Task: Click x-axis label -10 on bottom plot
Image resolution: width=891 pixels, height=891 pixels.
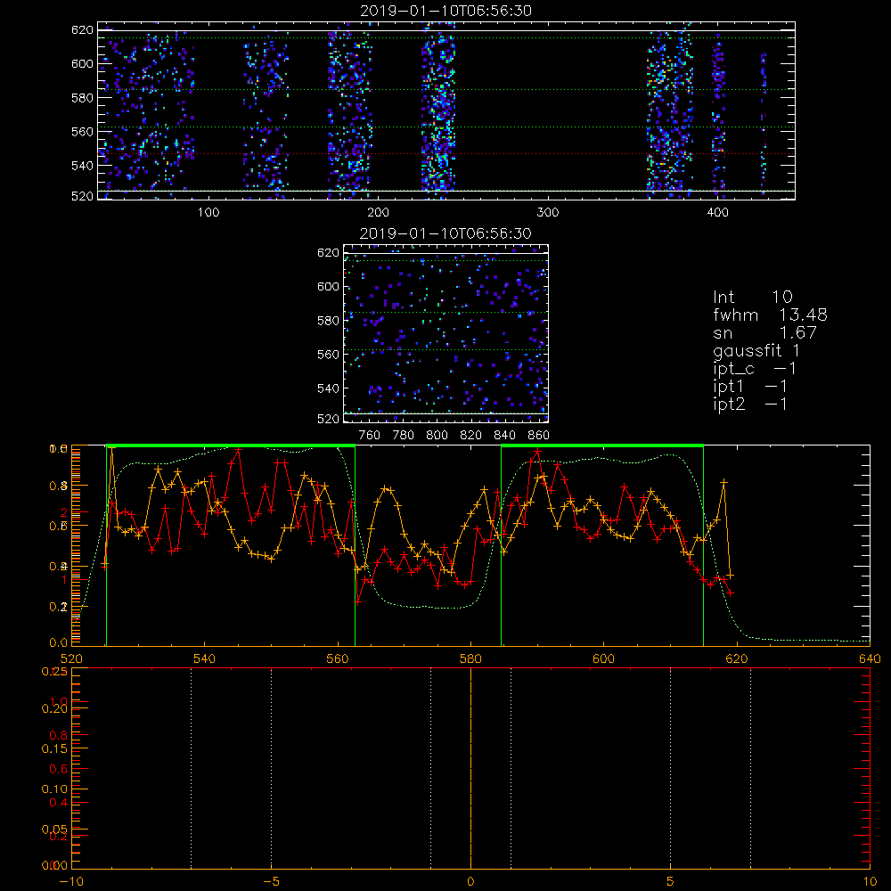Action: pos(71,881)
